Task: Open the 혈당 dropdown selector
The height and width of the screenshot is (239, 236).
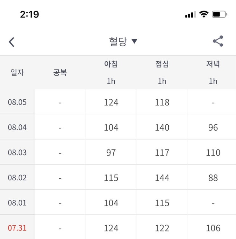Action: [x=123, y=42]
